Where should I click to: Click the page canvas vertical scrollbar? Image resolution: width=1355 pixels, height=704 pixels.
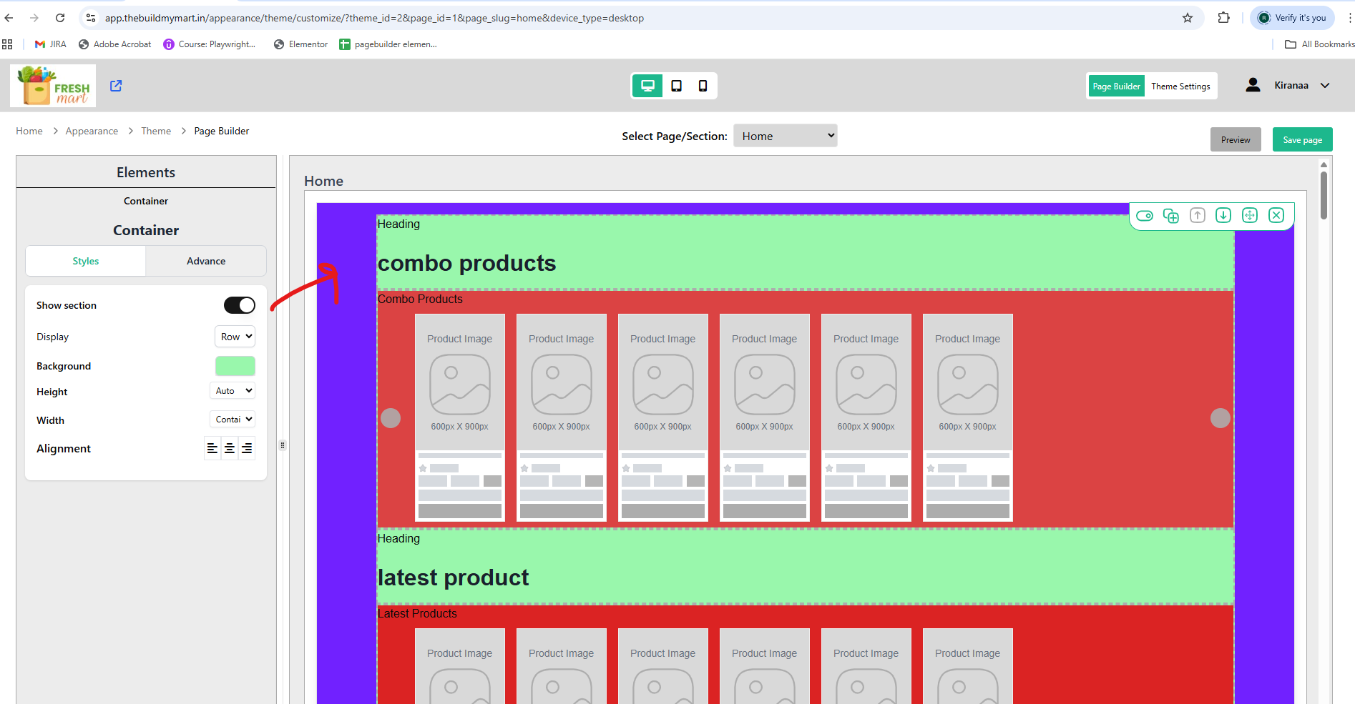(1324, 194)
